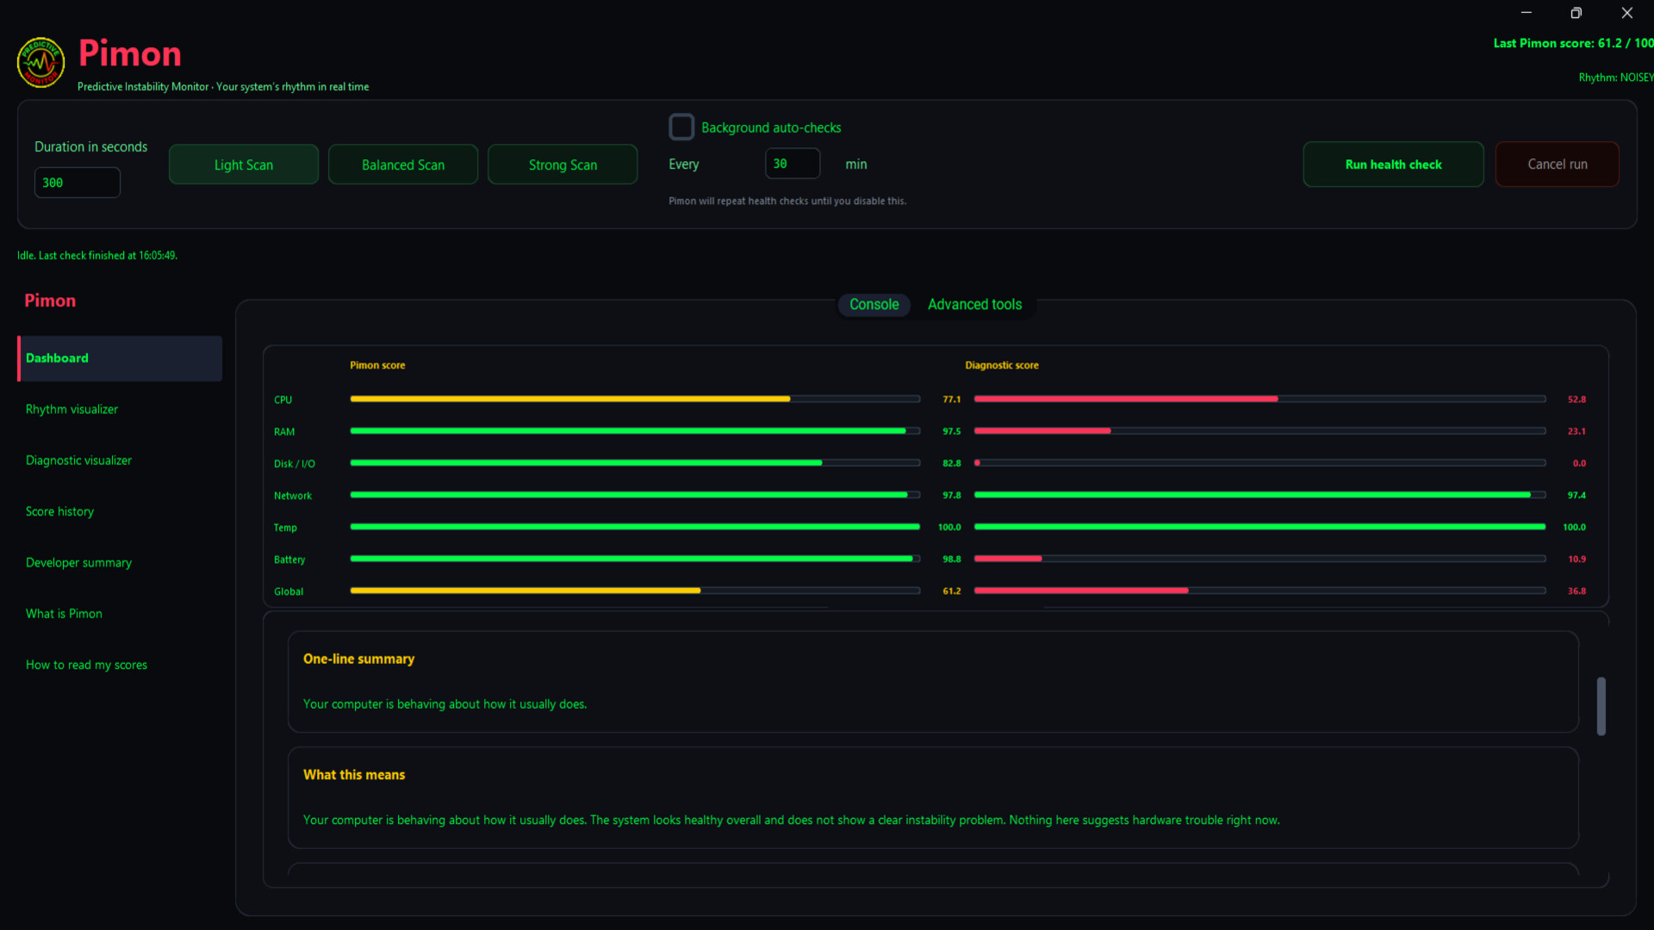
Task: Click the Network row label
Action: pyautogui.click(x=293, y=496)
